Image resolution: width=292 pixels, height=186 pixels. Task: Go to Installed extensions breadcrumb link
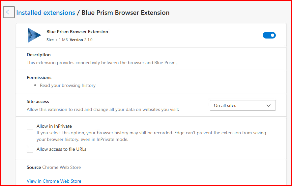(46, 13)
